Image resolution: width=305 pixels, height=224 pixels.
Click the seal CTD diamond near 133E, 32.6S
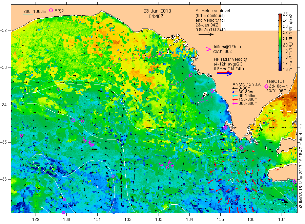[161, 54]
